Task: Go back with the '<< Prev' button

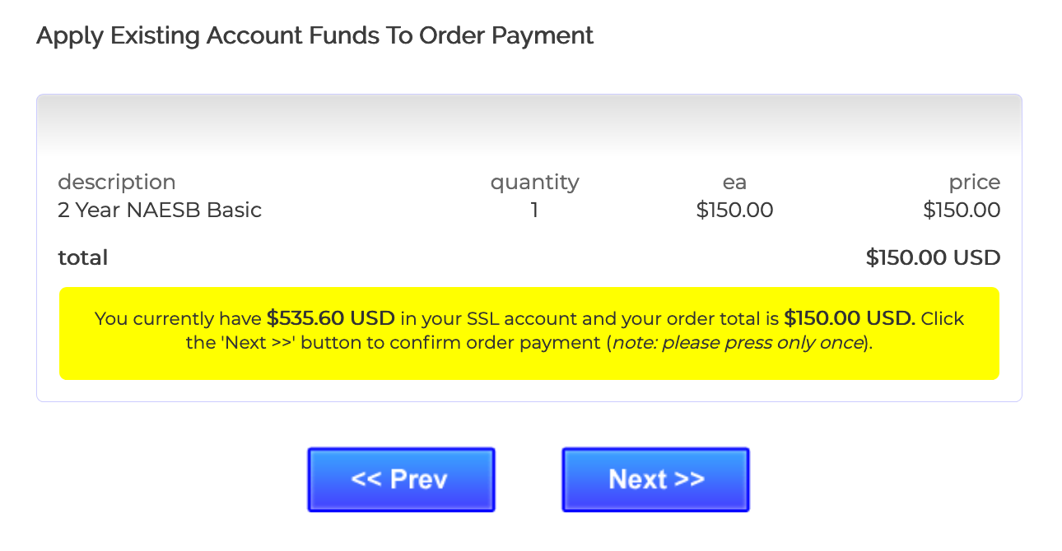Action: click(401, 479)
